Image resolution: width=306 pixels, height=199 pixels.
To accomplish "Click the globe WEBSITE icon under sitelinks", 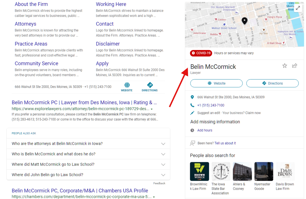I will click(127, 85).
